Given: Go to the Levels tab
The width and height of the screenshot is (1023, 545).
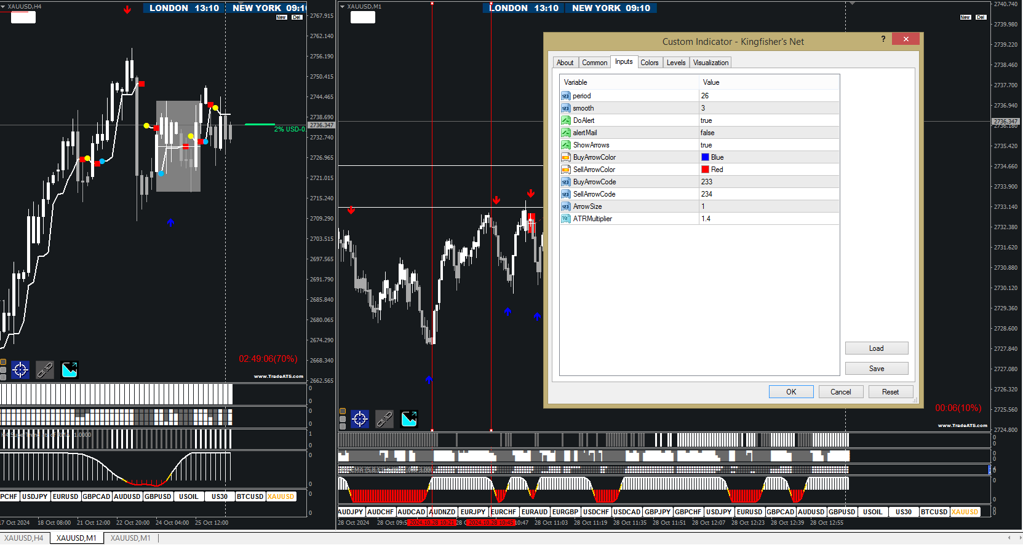Looking at the screenshot, I should [676, 63].
